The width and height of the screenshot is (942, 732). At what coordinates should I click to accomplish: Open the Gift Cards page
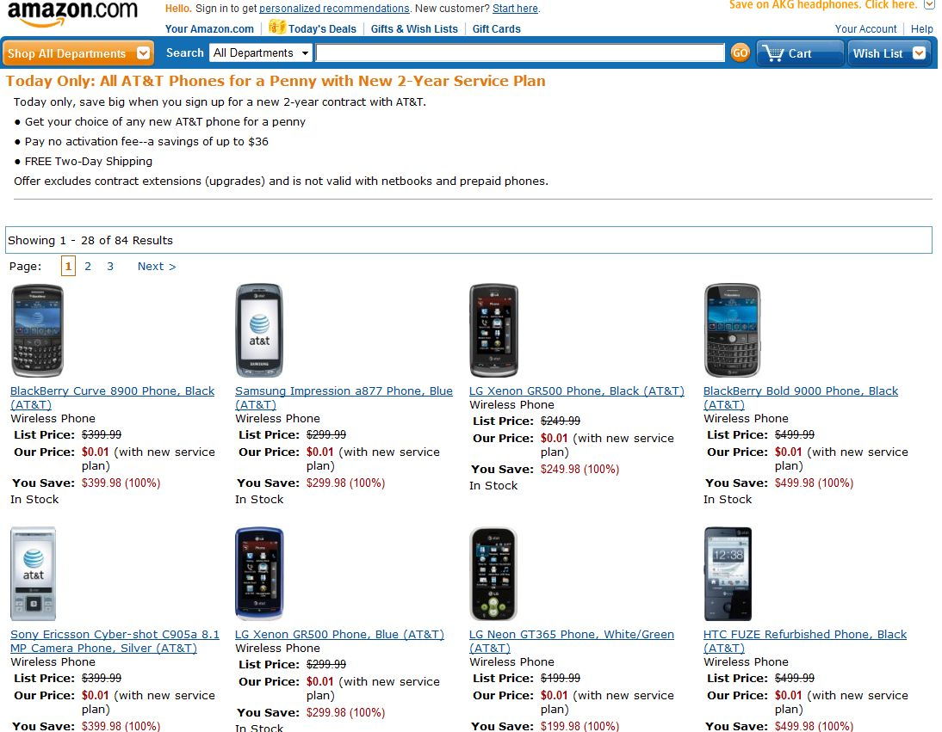[496, 28]
